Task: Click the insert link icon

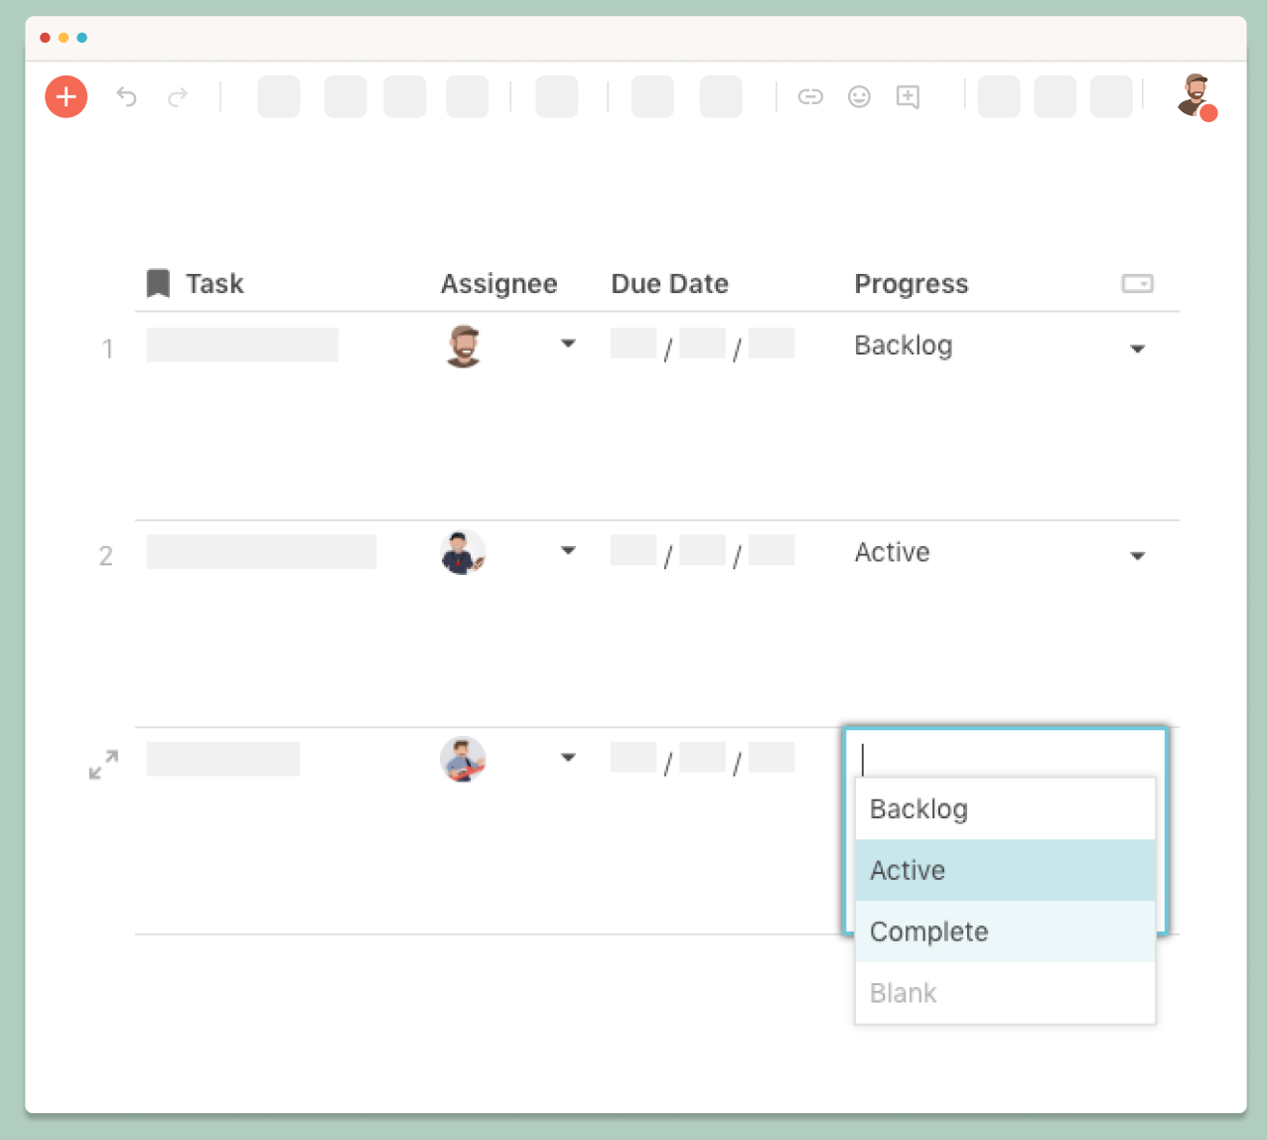Action: pyautogui.click(x=810, y=96)
